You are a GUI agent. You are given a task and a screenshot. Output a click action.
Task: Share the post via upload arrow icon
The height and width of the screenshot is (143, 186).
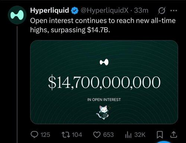pos(173,135)
